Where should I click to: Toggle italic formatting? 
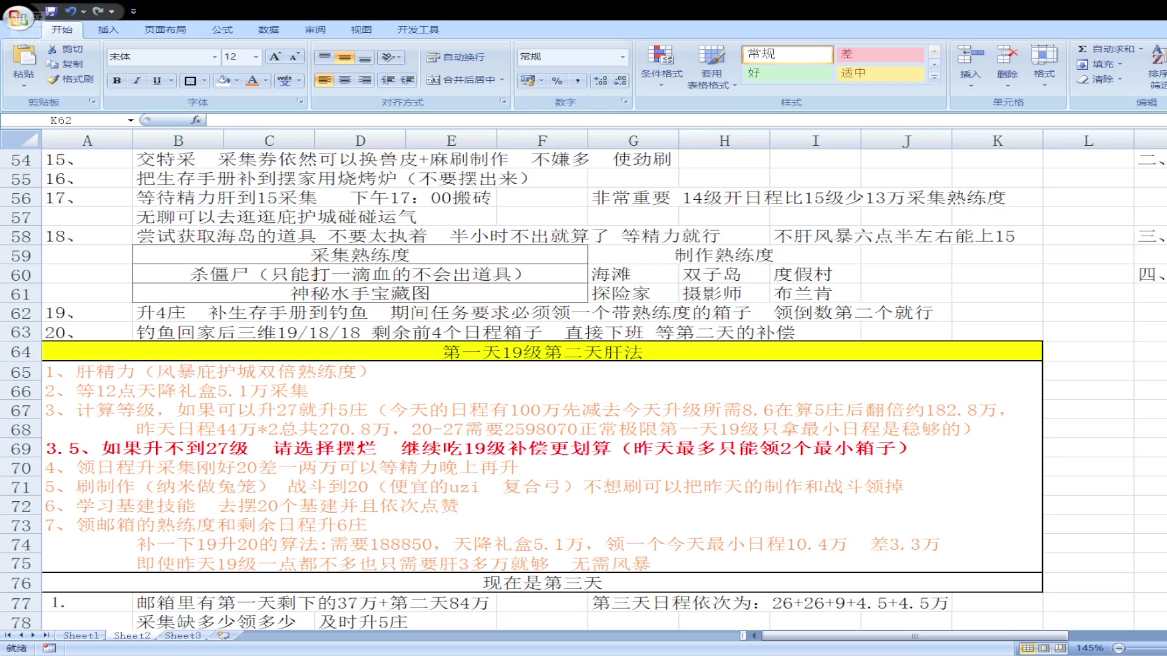137,80
